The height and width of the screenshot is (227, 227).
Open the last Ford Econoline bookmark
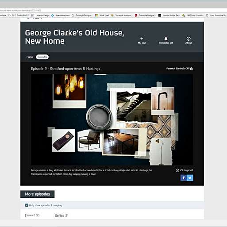point(216,15)
